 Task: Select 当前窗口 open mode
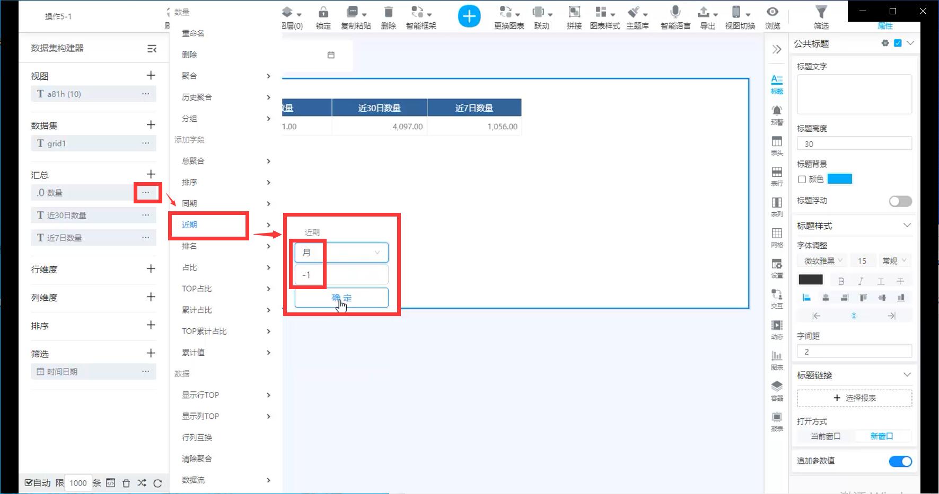pos(826,436)
